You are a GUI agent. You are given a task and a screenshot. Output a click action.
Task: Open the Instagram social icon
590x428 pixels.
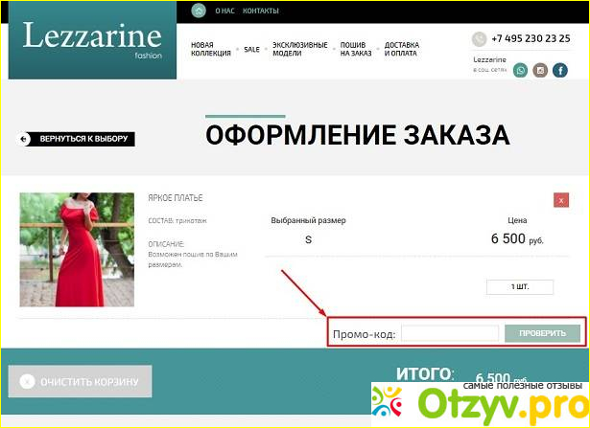click(540, 70)
